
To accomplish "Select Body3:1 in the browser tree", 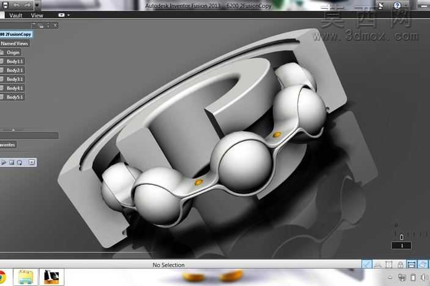I will pos(15,79).
